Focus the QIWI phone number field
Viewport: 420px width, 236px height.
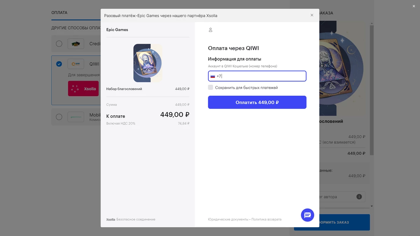point(257,76)
